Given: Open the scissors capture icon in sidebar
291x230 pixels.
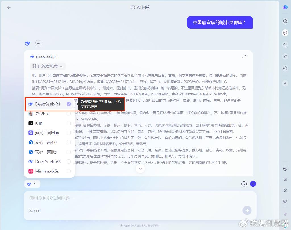Looking at the screenshot, I should point(285,190).
